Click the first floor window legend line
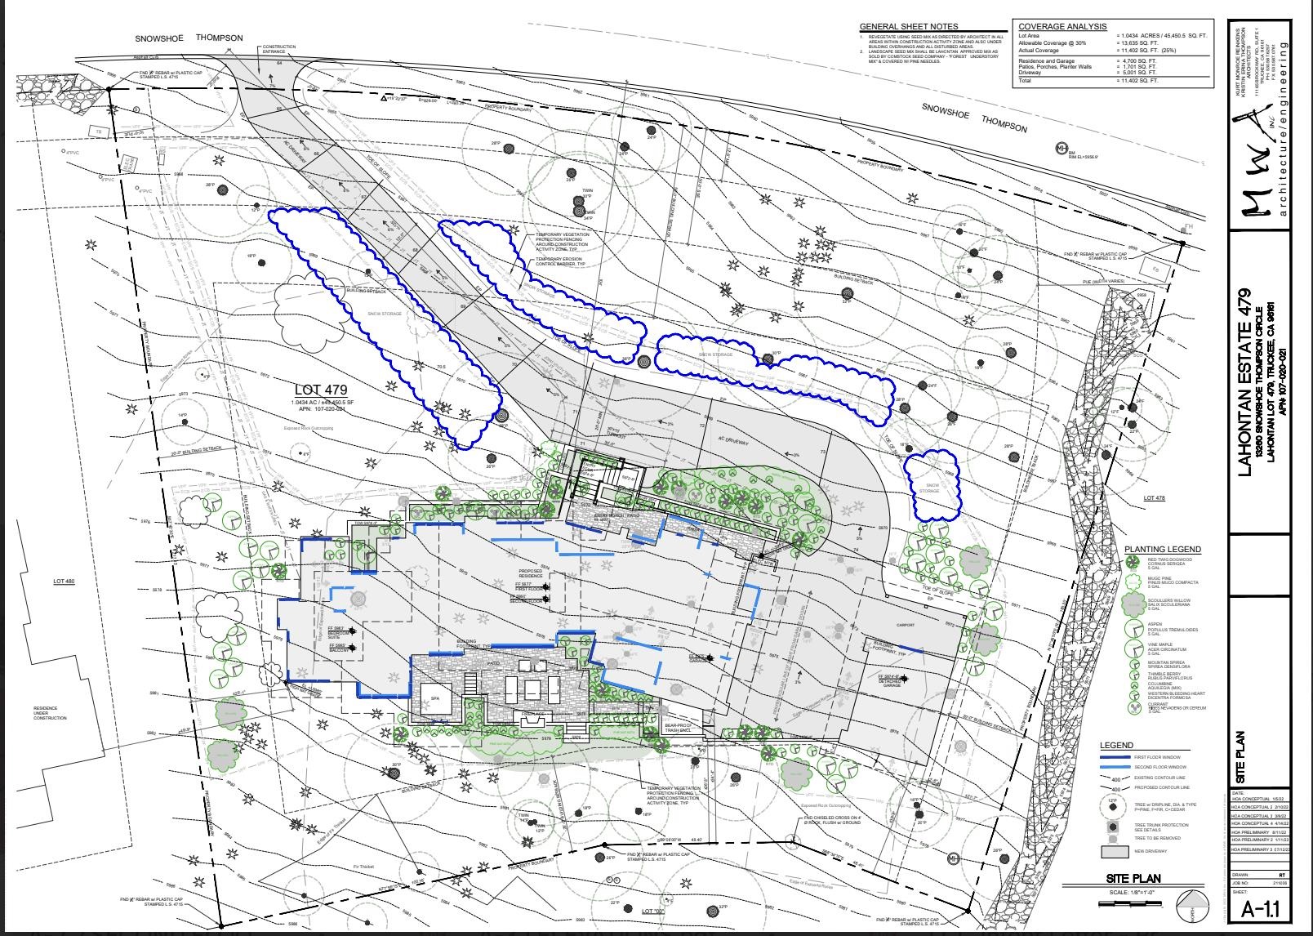Screen dimensions: 1313x936 point(1114,757)
